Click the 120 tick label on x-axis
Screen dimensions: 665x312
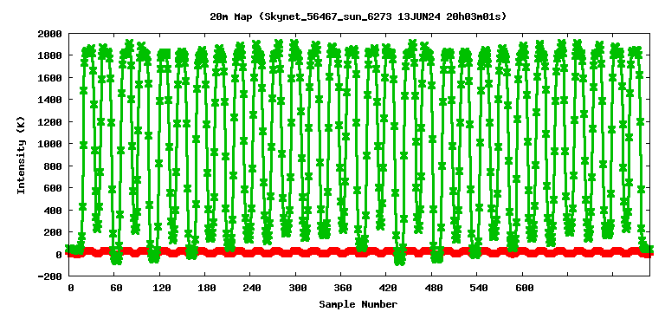[162, 288]
